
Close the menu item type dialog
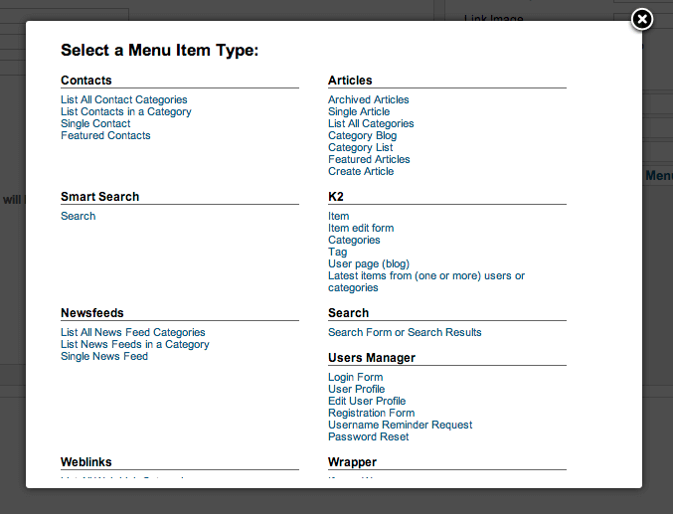(x=641, y=19)
